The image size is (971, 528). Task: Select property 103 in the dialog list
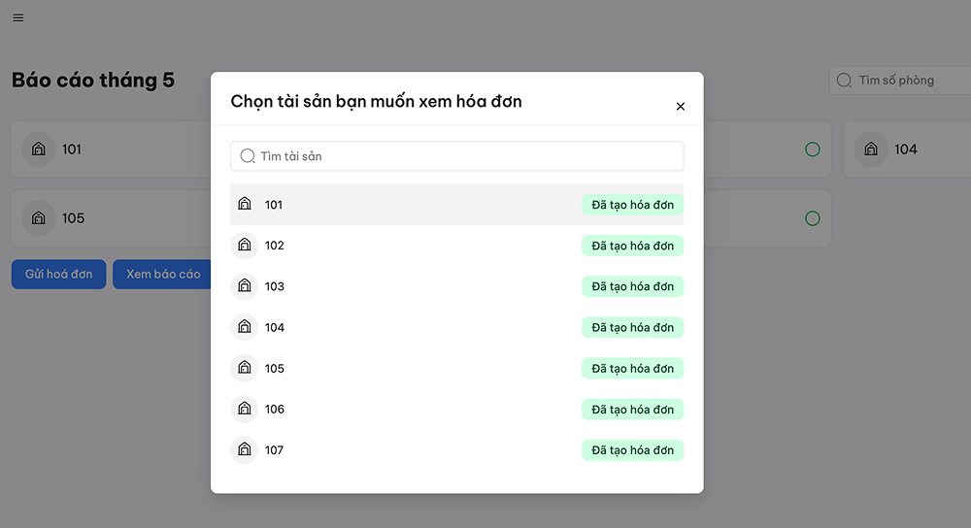(457, 286)
